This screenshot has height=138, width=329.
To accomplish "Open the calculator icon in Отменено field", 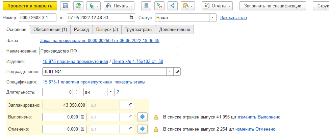I will 83,129.
